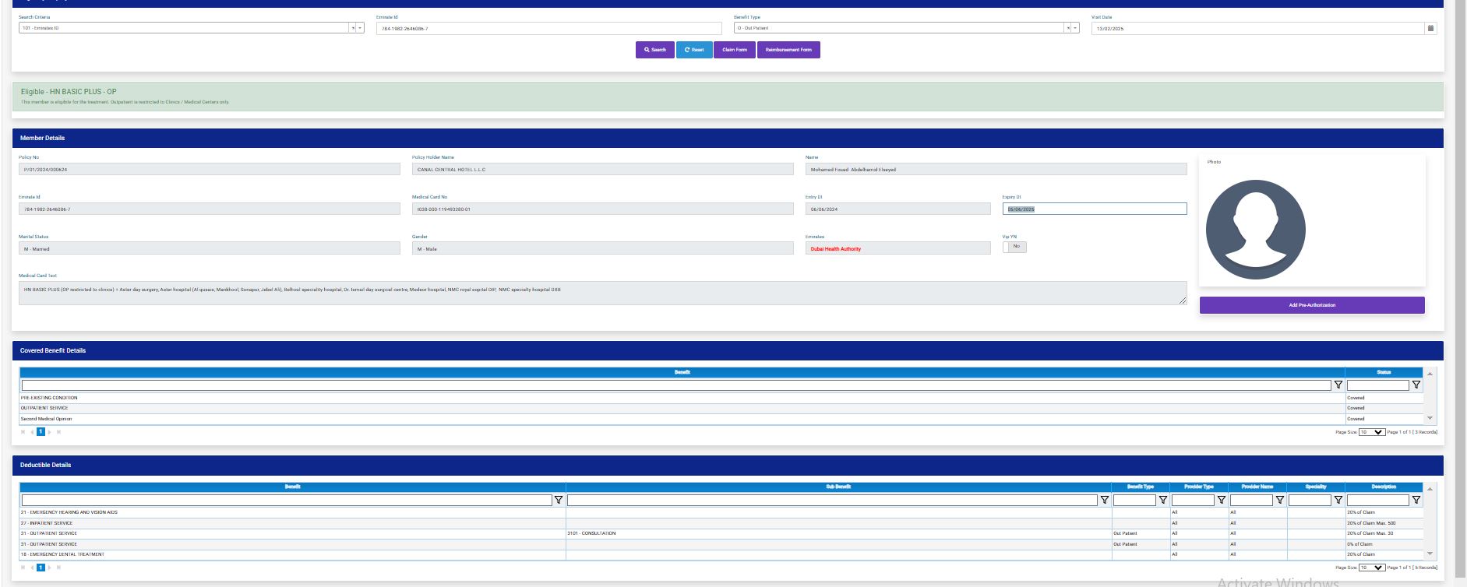Clear the Search Criteria selection with x
Viewport: 1467px width, 587px height.
pyautogui.click(x=352, y=28)
